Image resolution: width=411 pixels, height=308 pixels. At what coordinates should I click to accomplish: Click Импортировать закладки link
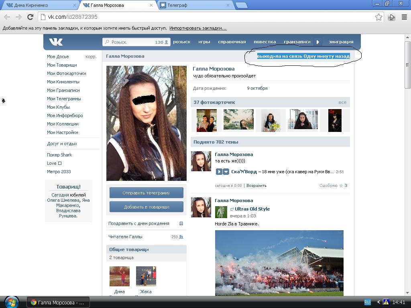click(x=198, y=28)
